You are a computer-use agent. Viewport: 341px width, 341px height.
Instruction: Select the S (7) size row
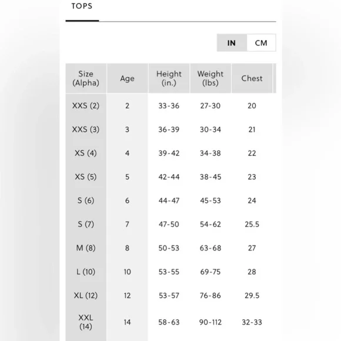[170, 224]
